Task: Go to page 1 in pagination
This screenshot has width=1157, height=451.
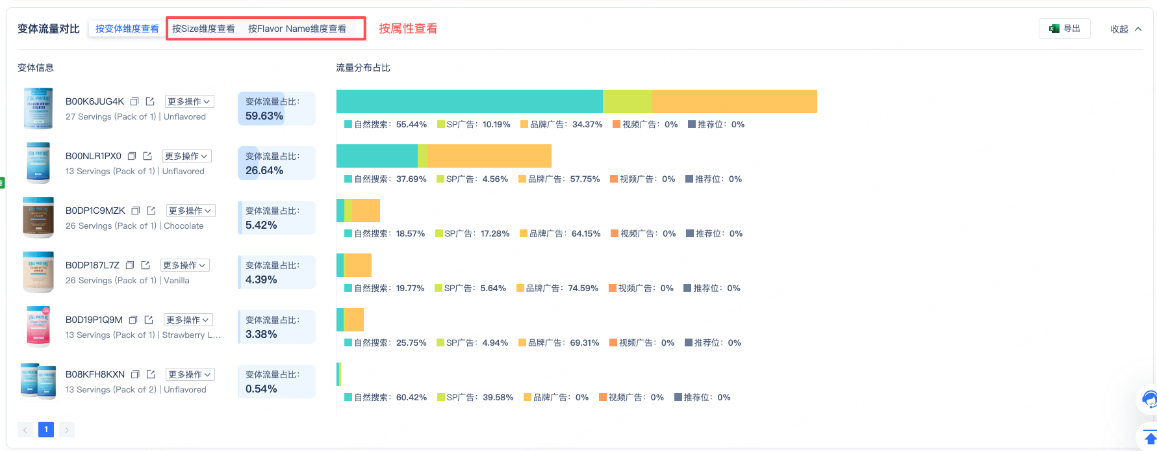Action: [46, 430]
